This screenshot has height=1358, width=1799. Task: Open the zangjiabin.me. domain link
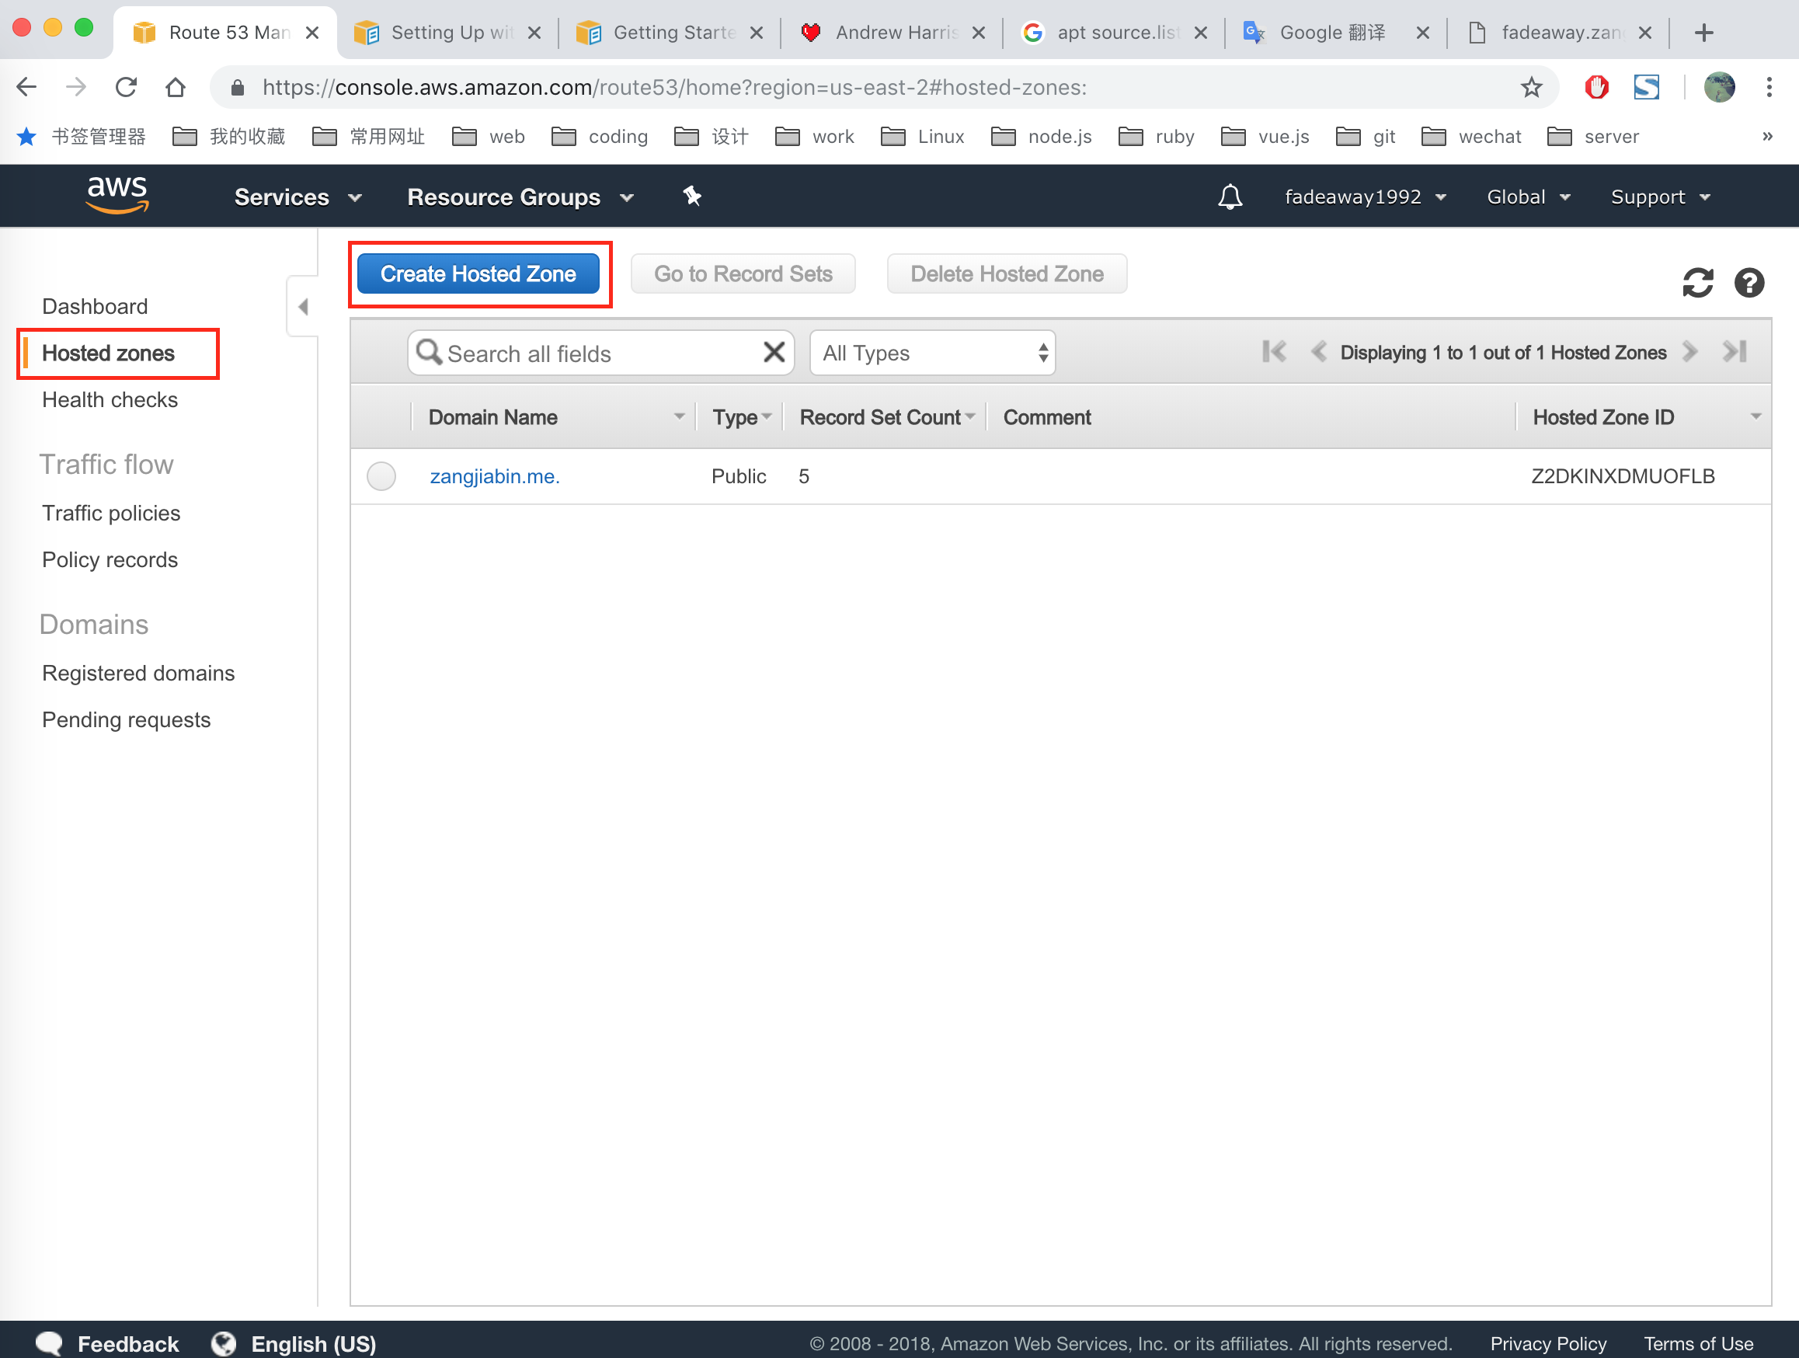(495, 475)
